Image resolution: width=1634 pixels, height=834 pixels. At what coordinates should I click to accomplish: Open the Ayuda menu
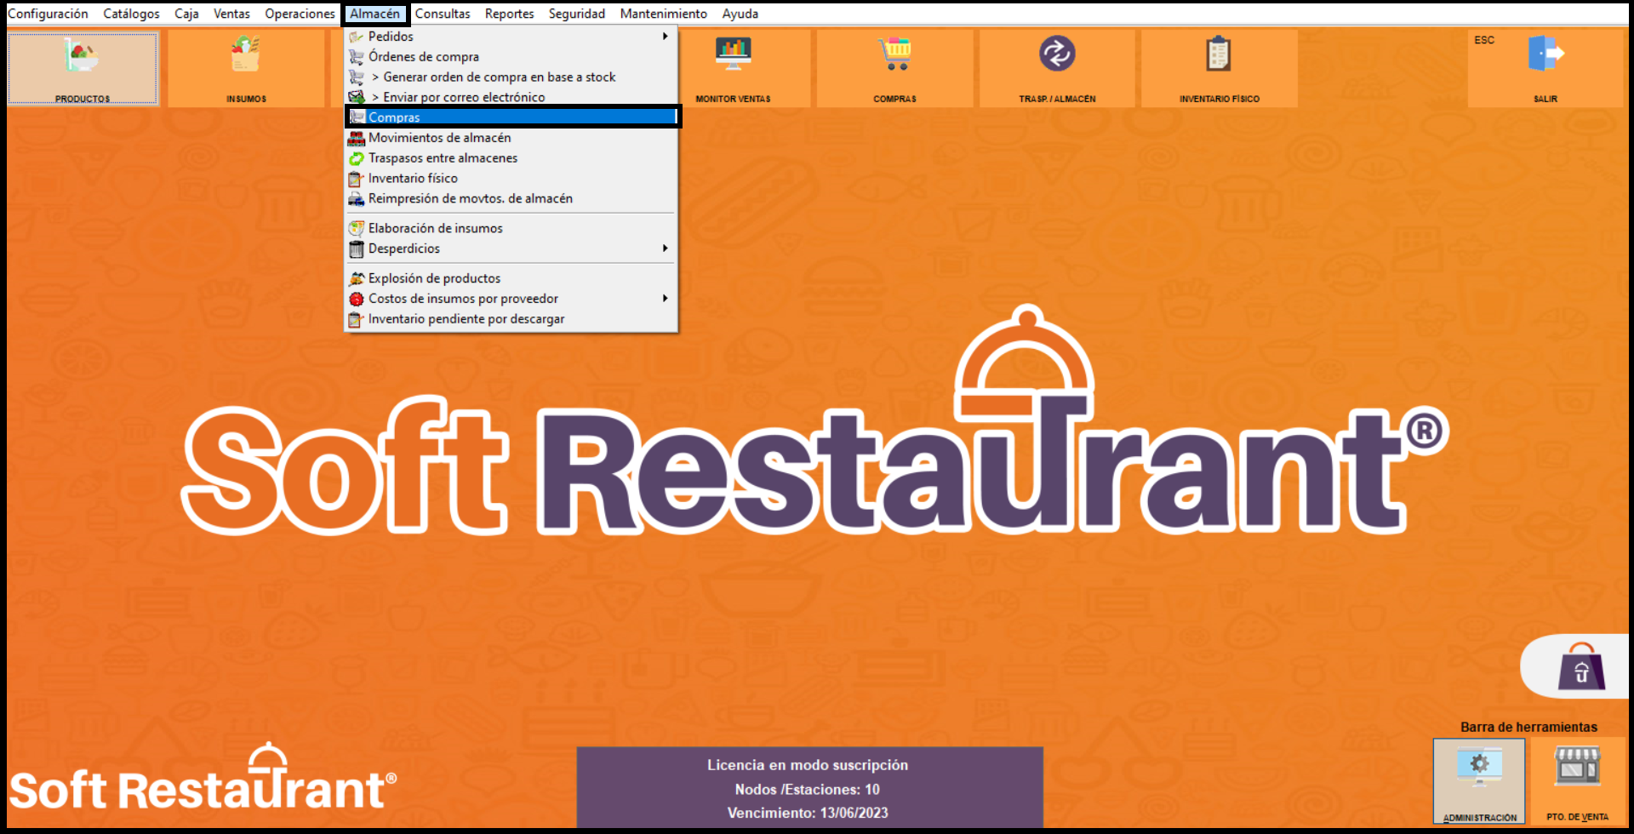coord(740,14)
